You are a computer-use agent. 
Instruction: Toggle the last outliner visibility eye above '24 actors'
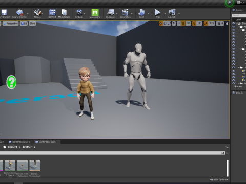coord(234,83)
